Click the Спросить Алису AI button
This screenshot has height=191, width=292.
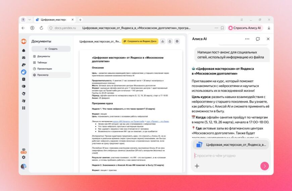click(245, 28)
